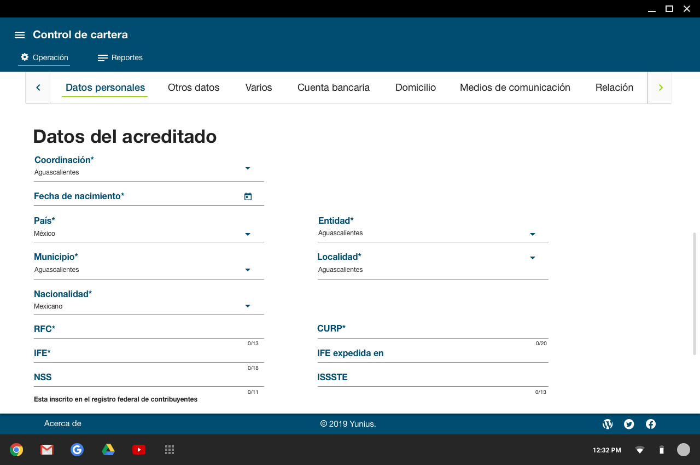Select the Domicilio tab

coord(415,88)
